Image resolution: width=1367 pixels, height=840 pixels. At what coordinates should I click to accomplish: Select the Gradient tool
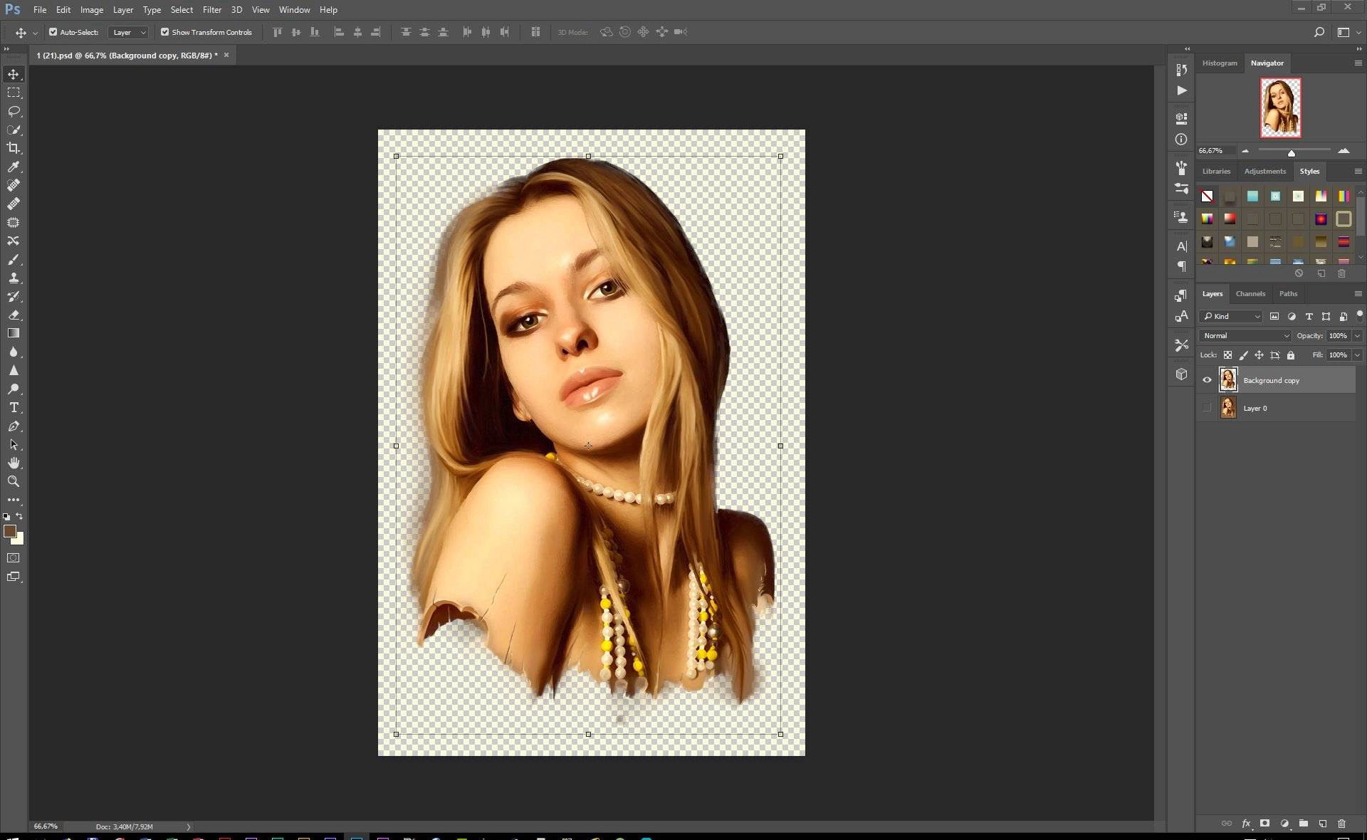point(14,333)
